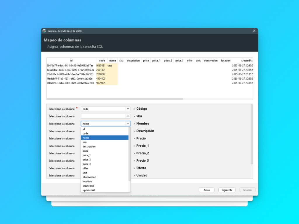Image resolution: width=299 pixels, height=224 pixels.
Task: Select 'createdAt' option in the list
Action: tap(105, 186)
